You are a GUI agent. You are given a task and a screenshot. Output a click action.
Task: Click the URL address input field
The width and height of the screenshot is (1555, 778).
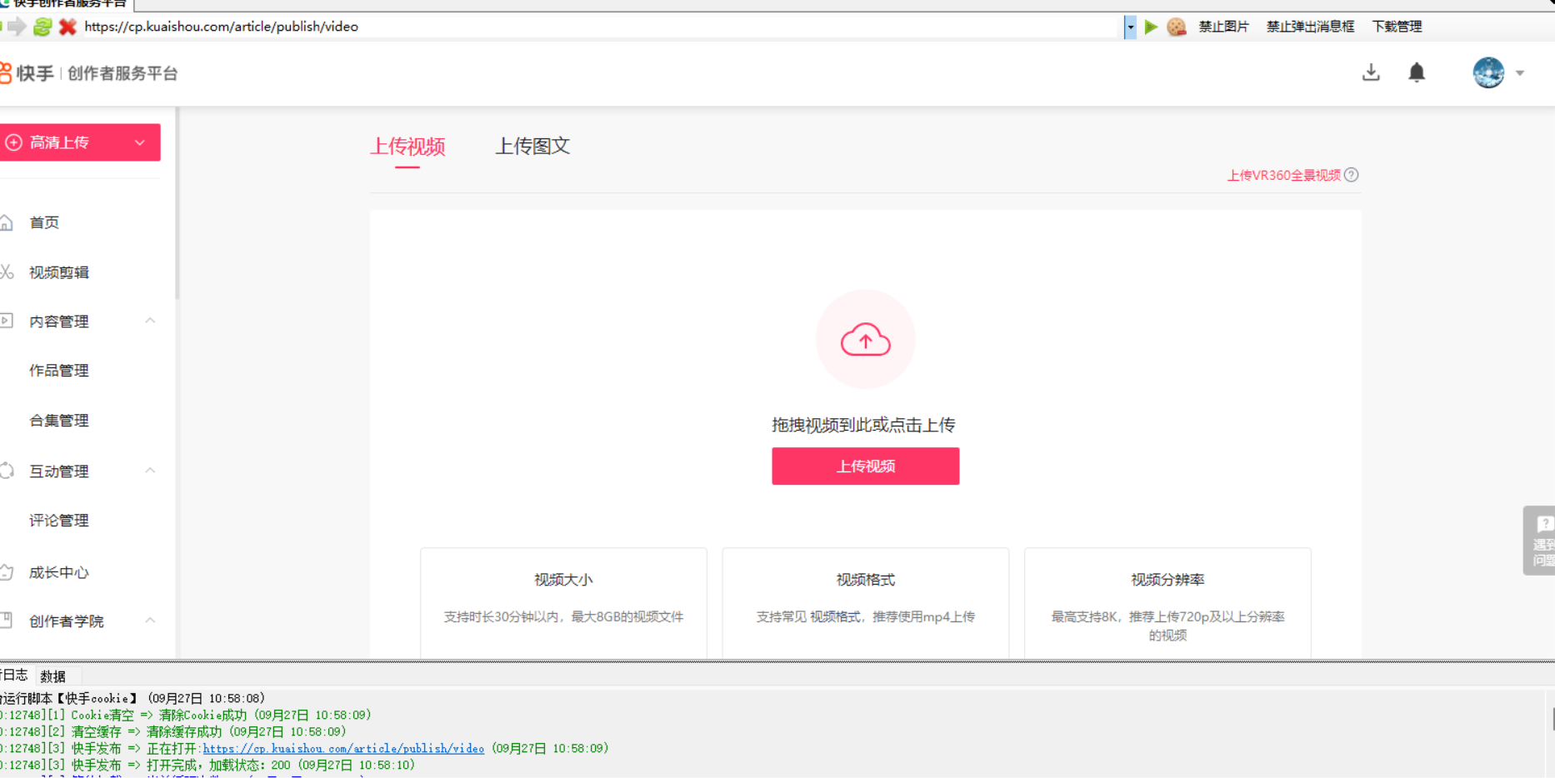pos(583,27)
